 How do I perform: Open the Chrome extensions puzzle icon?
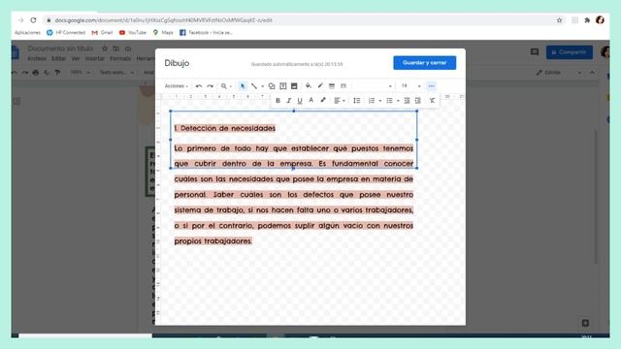(587, 20)
